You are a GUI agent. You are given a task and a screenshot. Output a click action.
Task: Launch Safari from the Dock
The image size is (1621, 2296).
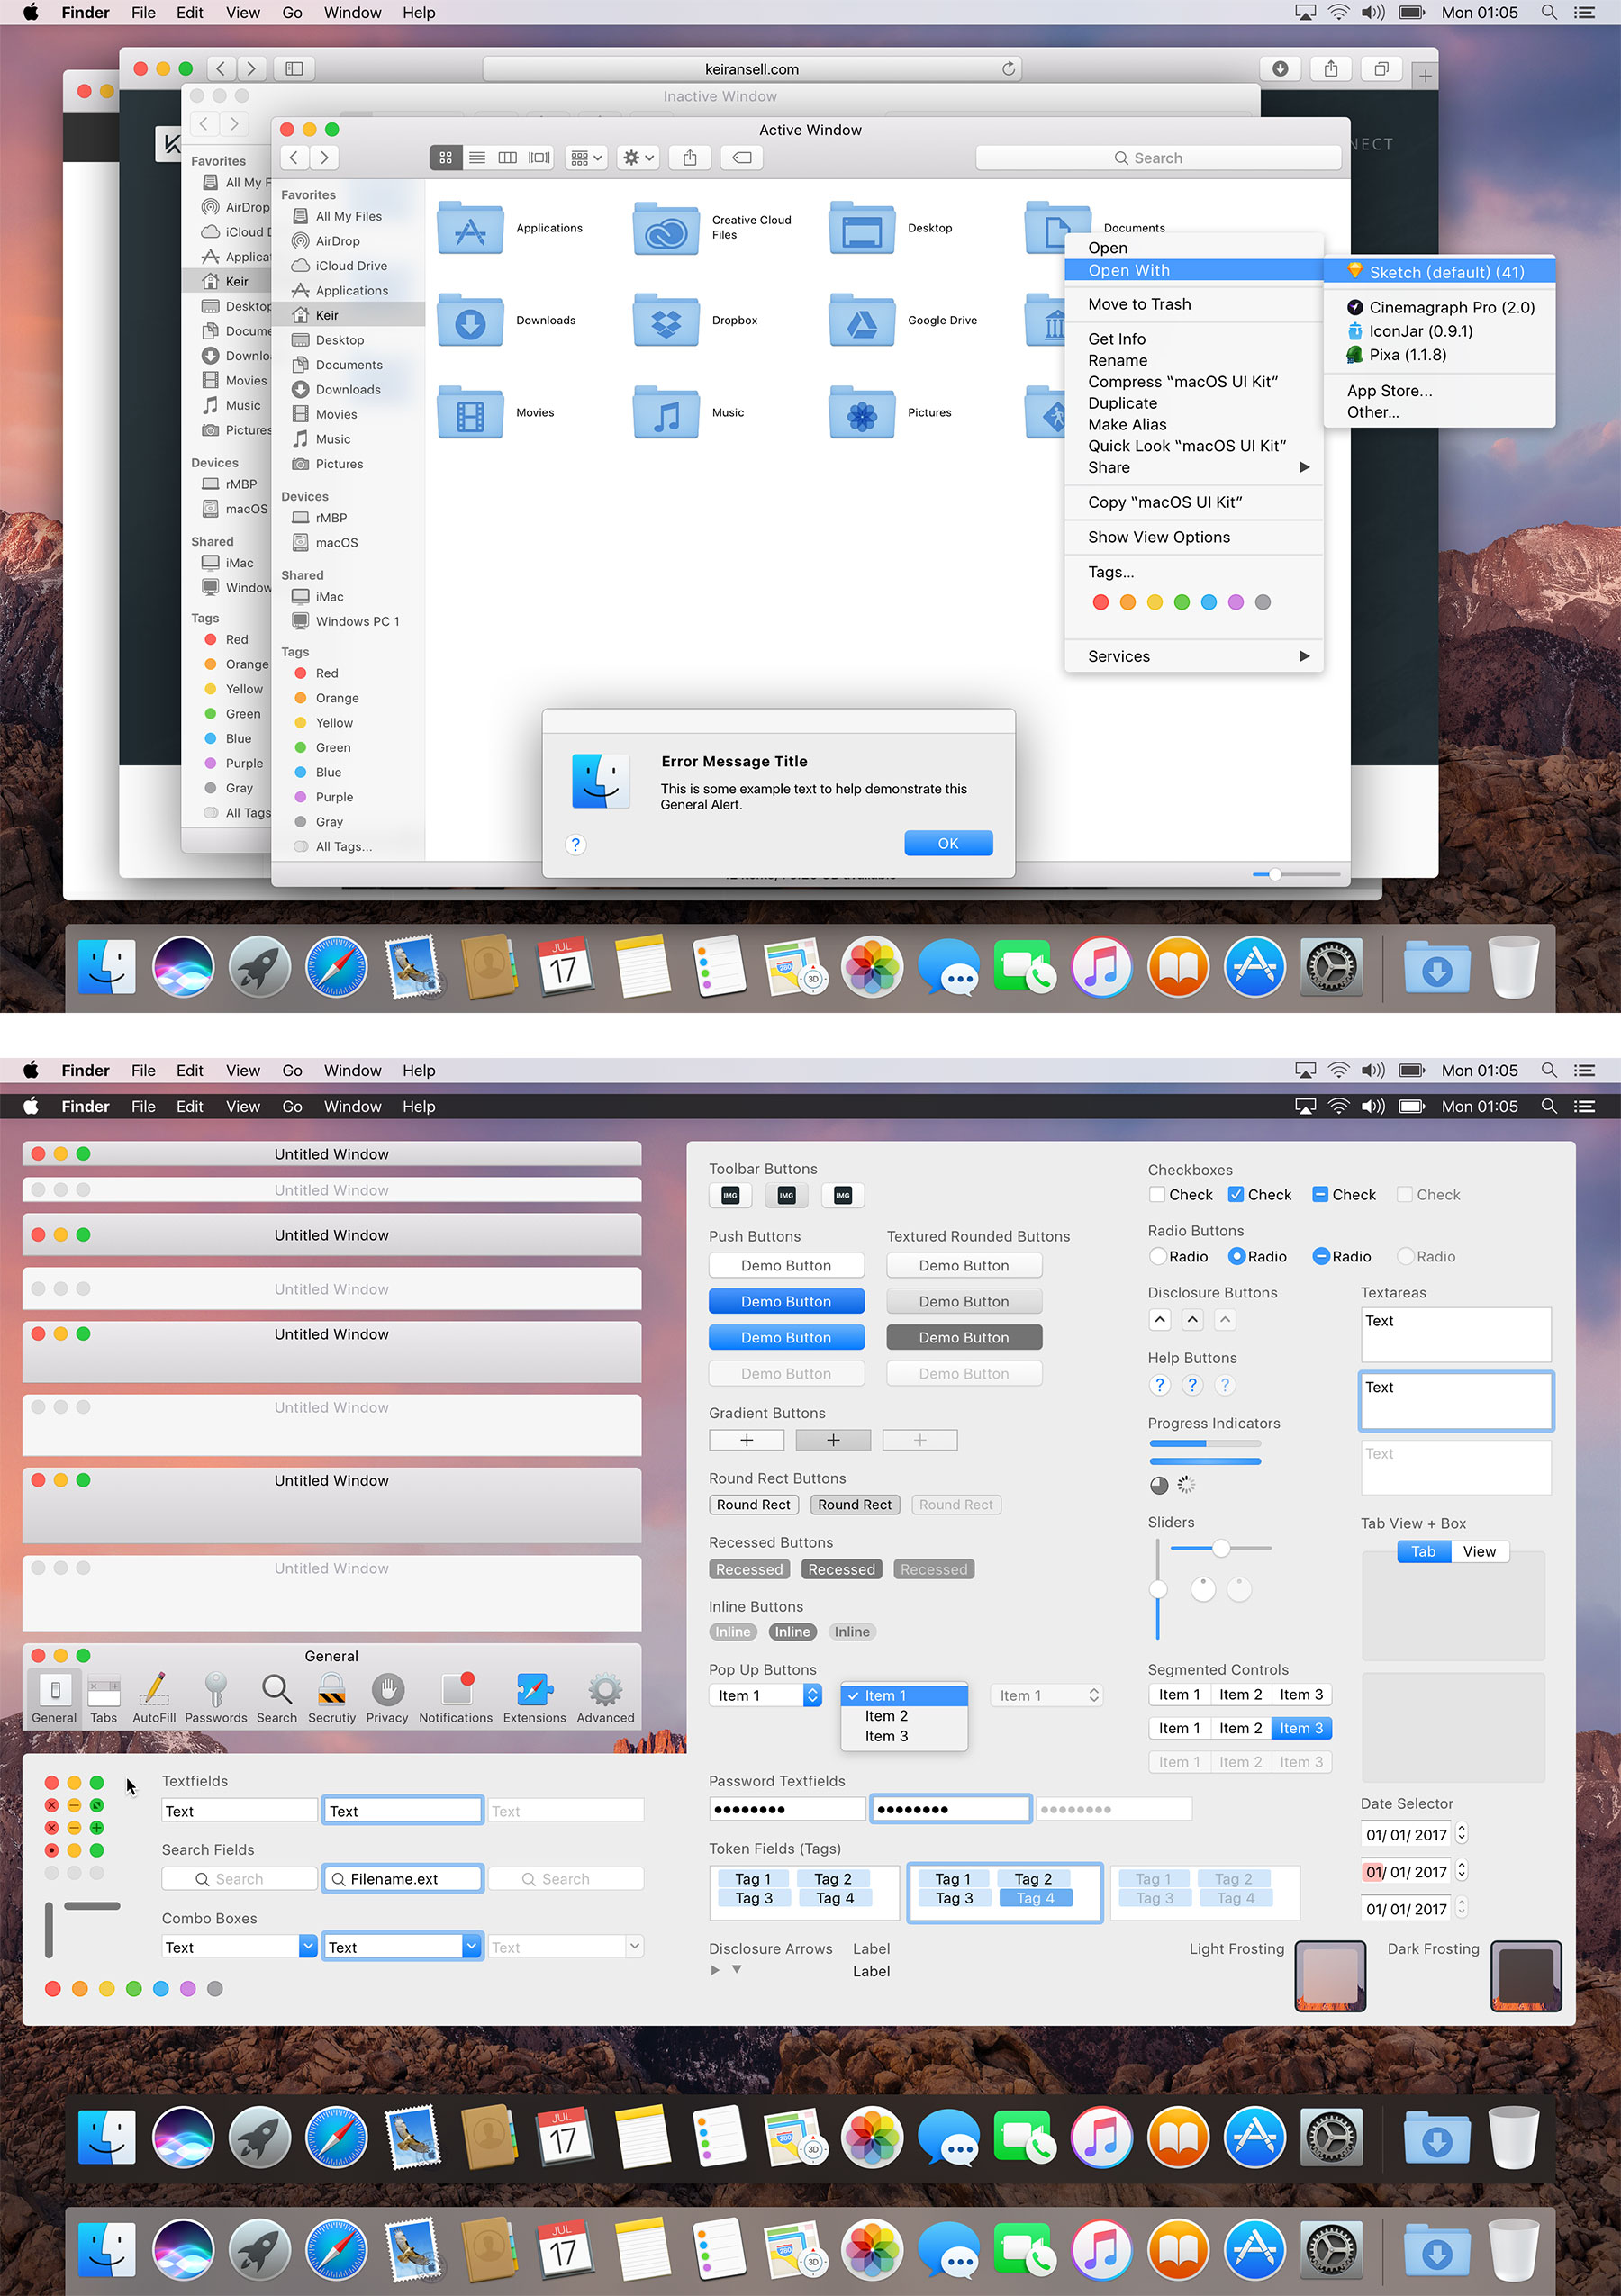pyautogui.click(x=335, y=967)
